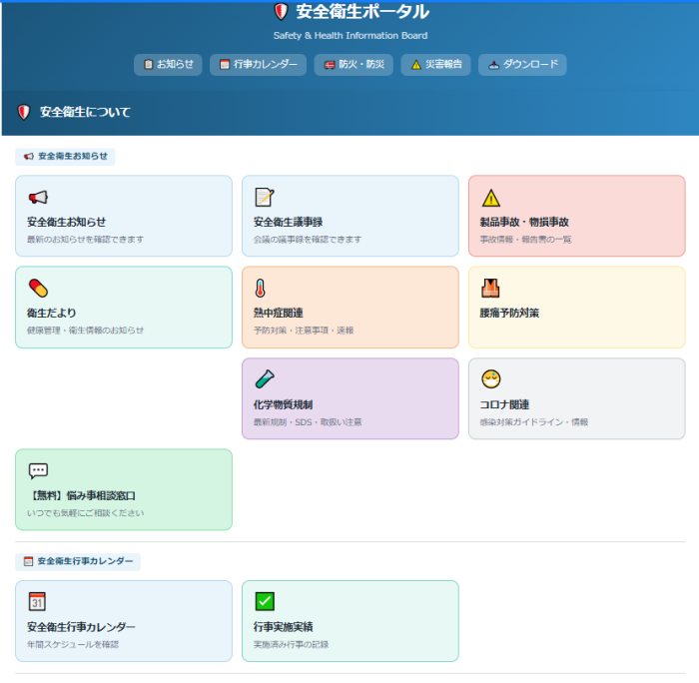Click memo pencil icon on 安全衛生議事録 card
Image resolution: width=699 pixels, height=683 pixels.
point(265,197)
